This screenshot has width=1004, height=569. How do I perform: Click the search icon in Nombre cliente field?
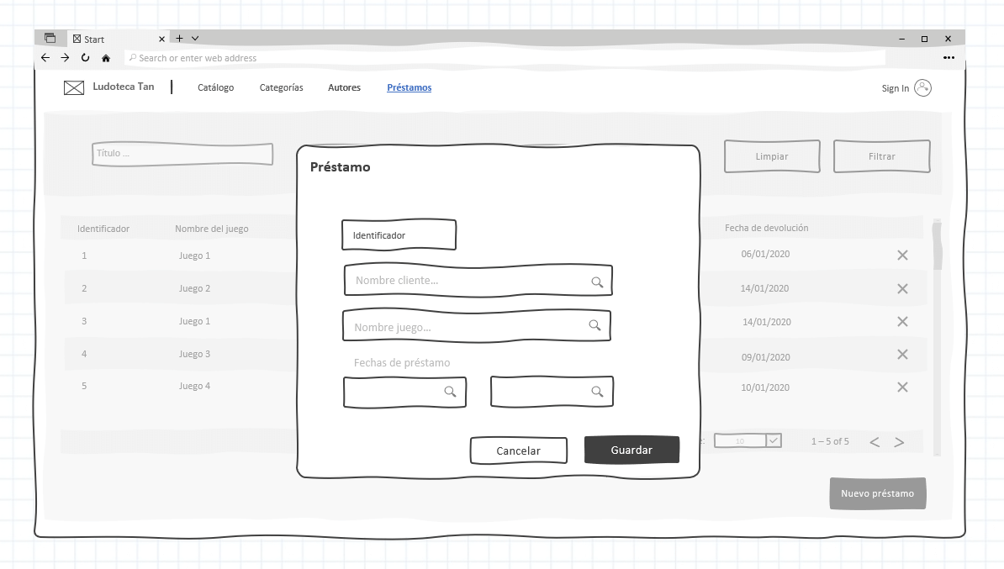pyautogui.click(x=597, y=282)
